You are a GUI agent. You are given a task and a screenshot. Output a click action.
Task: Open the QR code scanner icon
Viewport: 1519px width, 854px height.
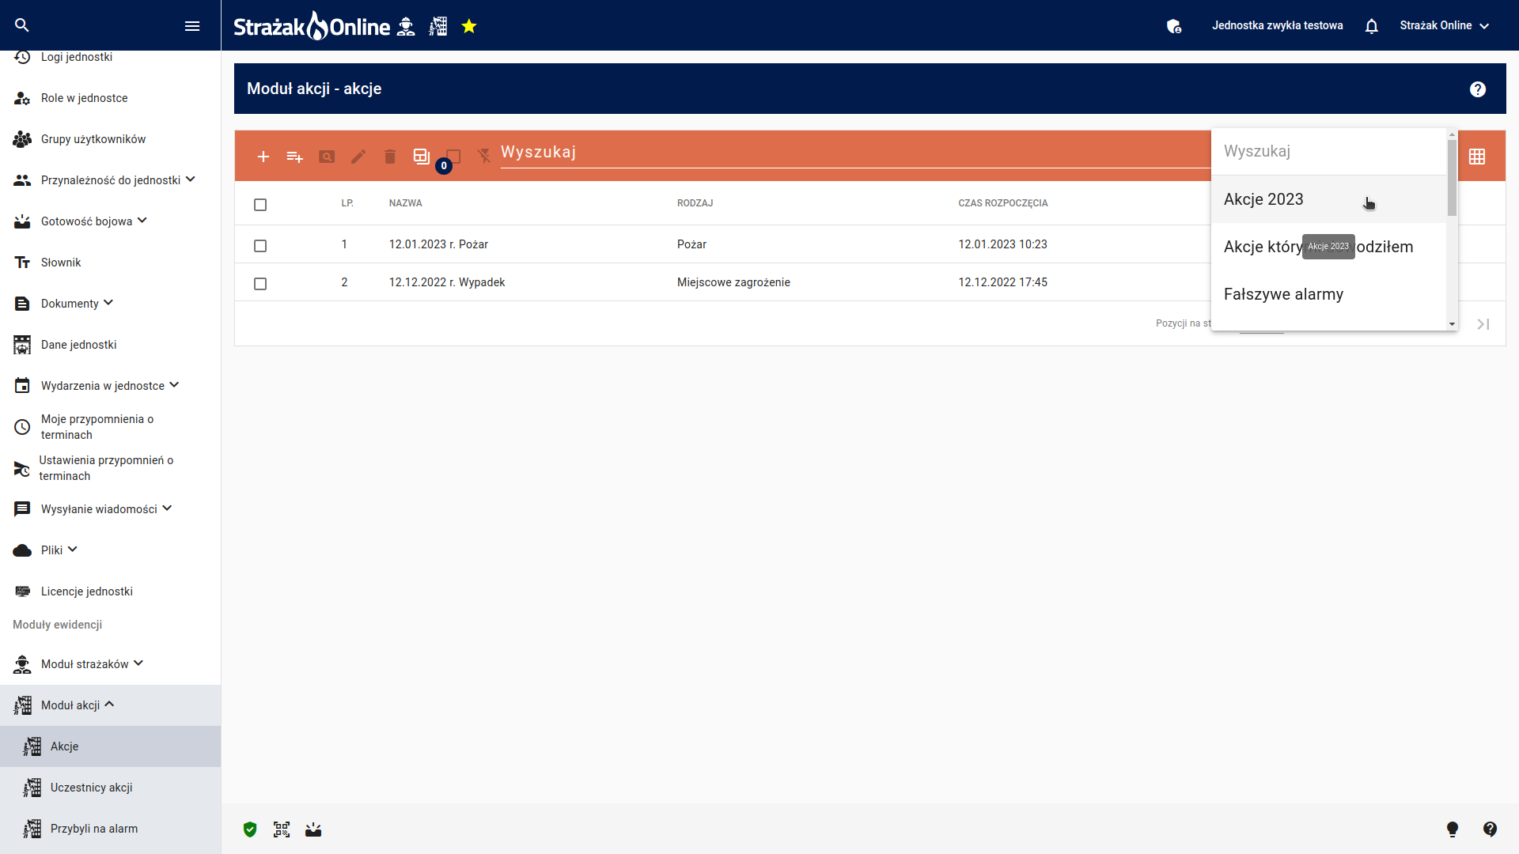[282, 829]
